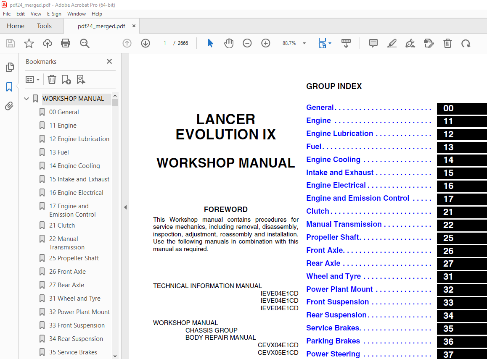
Task: Choose the Selection arrow tool
Action: pos(210,43)
